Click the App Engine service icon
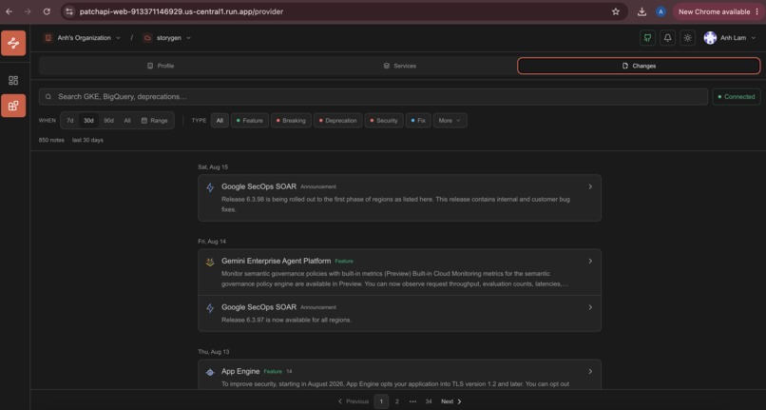This screenshot has height=410, width=766. 210,372
